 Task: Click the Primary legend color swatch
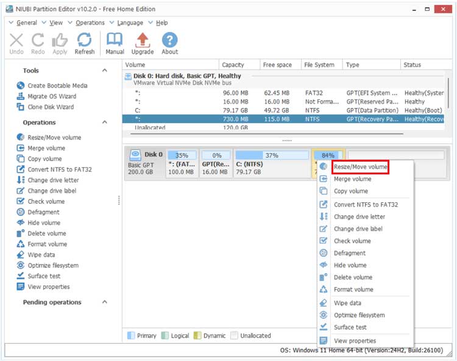point(131,336)
